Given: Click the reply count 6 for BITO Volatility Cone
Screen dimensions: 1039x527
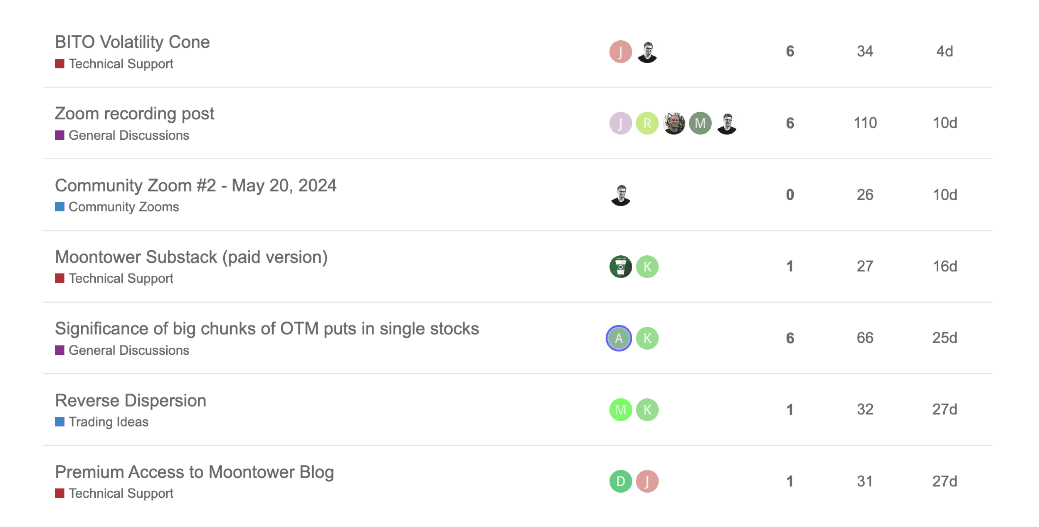Looking at the screenshot, I should (790, 51).
